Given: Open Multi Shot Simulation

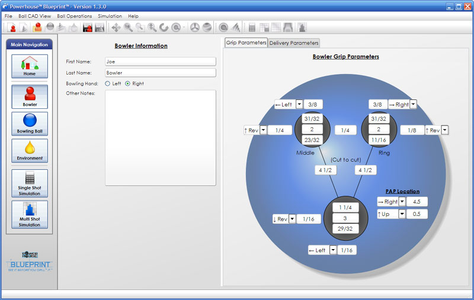Looking at the screenshot, I should [x=30, y=215].
